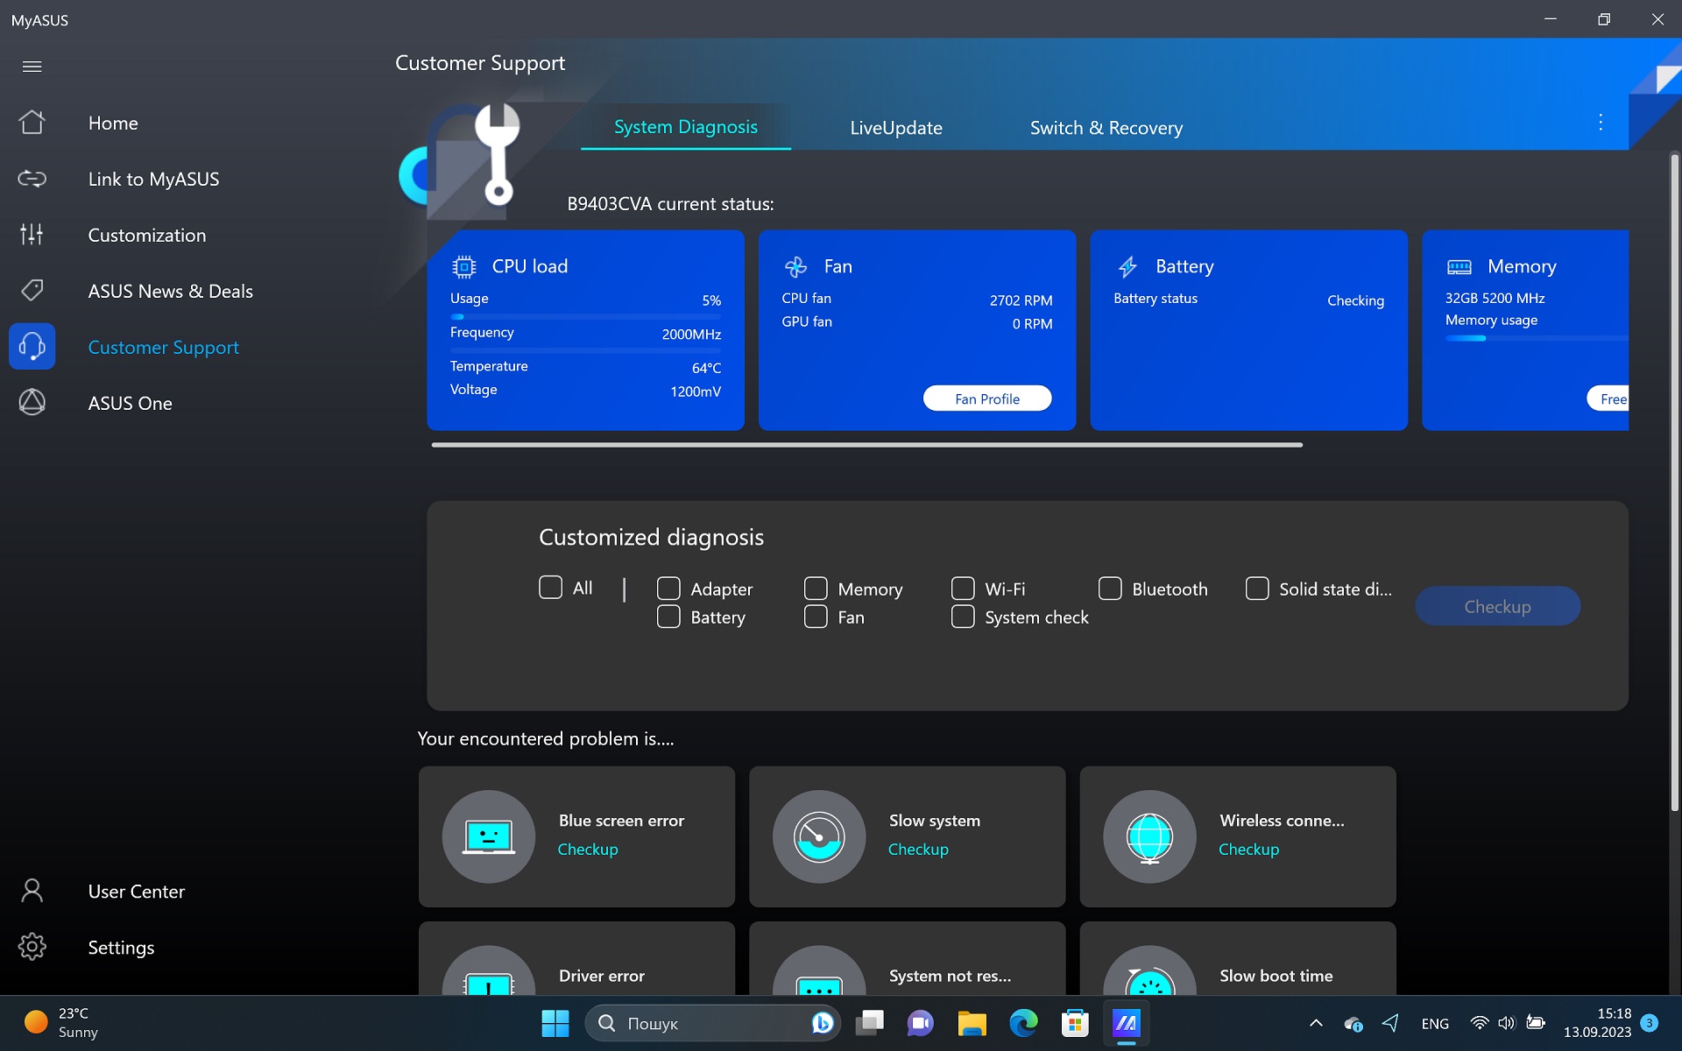The width and height of the screenshot is (1682, 1051).
Task: Open the Windows Start menu
Action: pyautogui.click(x=555, y=1023)
